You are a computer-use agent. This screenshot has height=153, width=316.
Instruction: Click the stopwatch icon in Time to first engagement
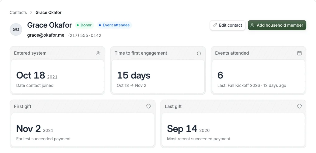pos(199,53)
